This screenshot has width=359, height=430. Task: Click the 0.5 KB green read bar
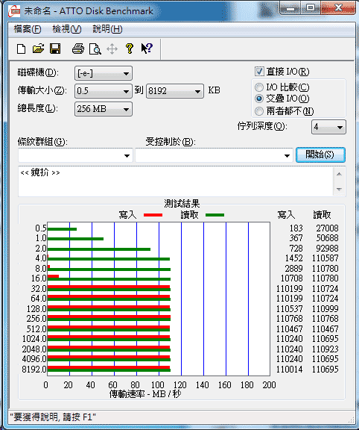click(62, 229)
